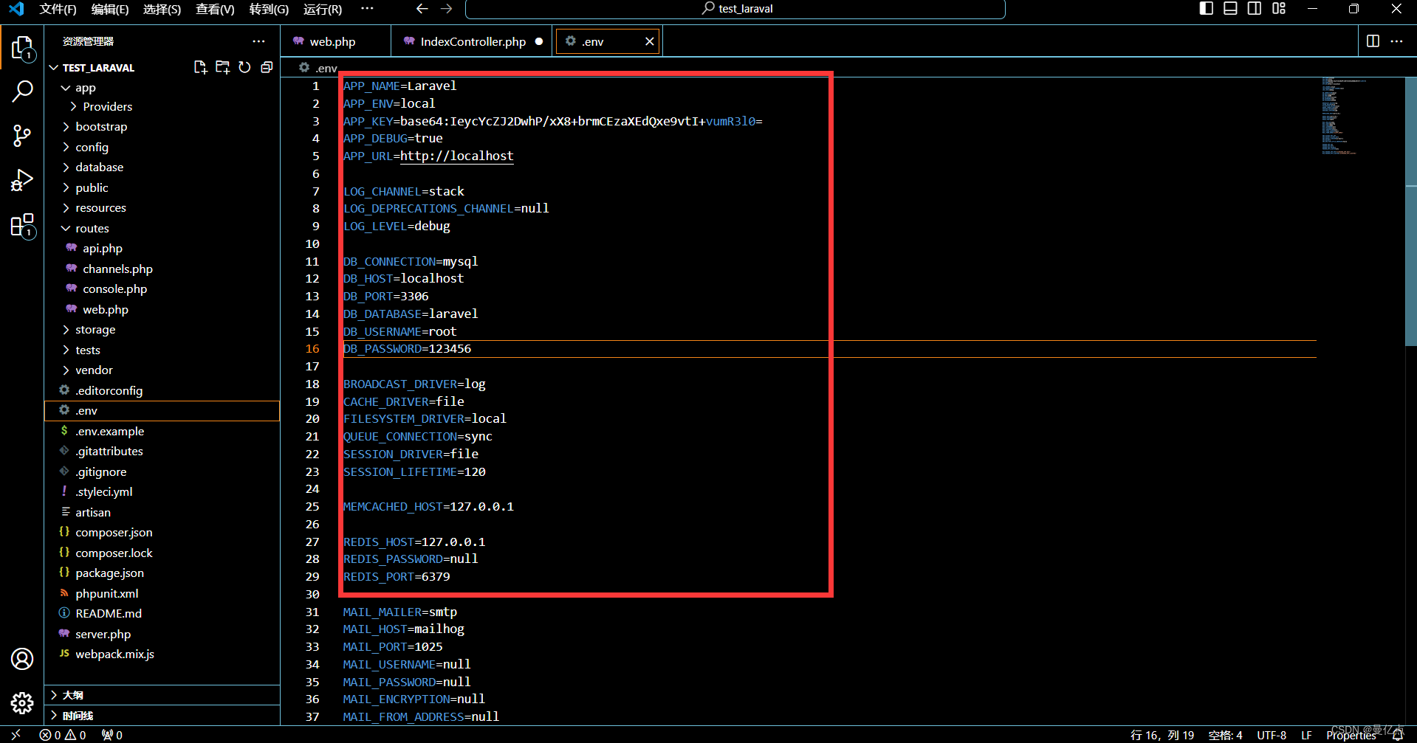This screenshot has width=1417, height=743.
Task: Toggle the bottom panel layout icon
Action: [1230, 9]
